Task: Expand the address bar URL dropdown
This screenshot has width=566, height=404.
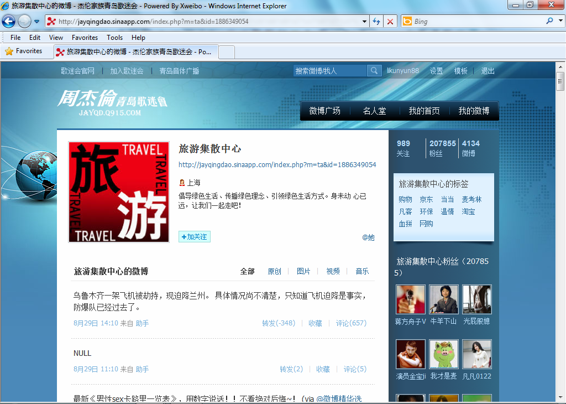Action: 364,22
